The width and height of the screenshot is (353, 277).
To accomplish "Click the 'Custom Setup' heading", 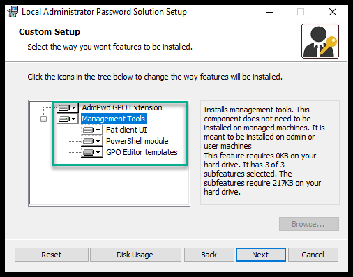I will [50, 32].
